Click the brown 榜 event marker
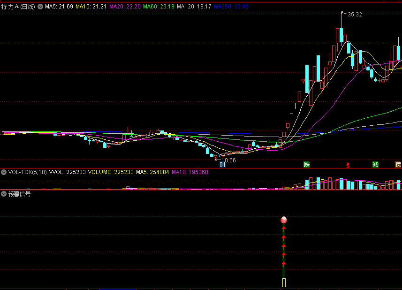 (398, 165)
